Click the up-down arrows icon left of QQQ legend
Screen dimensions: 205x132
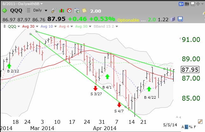pyautogui.click(x=4, y=26)
